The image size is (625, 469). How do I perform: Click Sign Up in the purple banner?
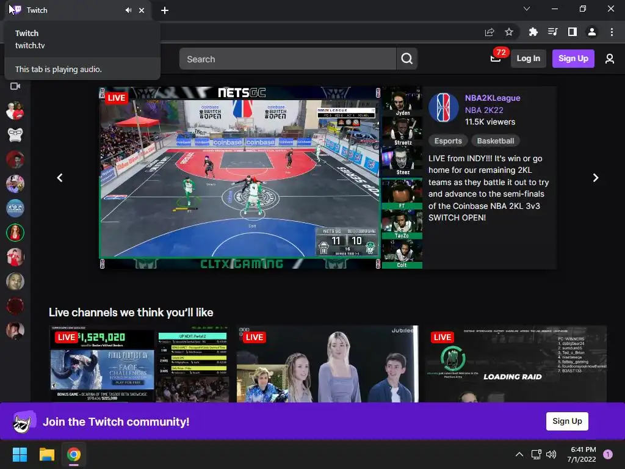(567, 421)
